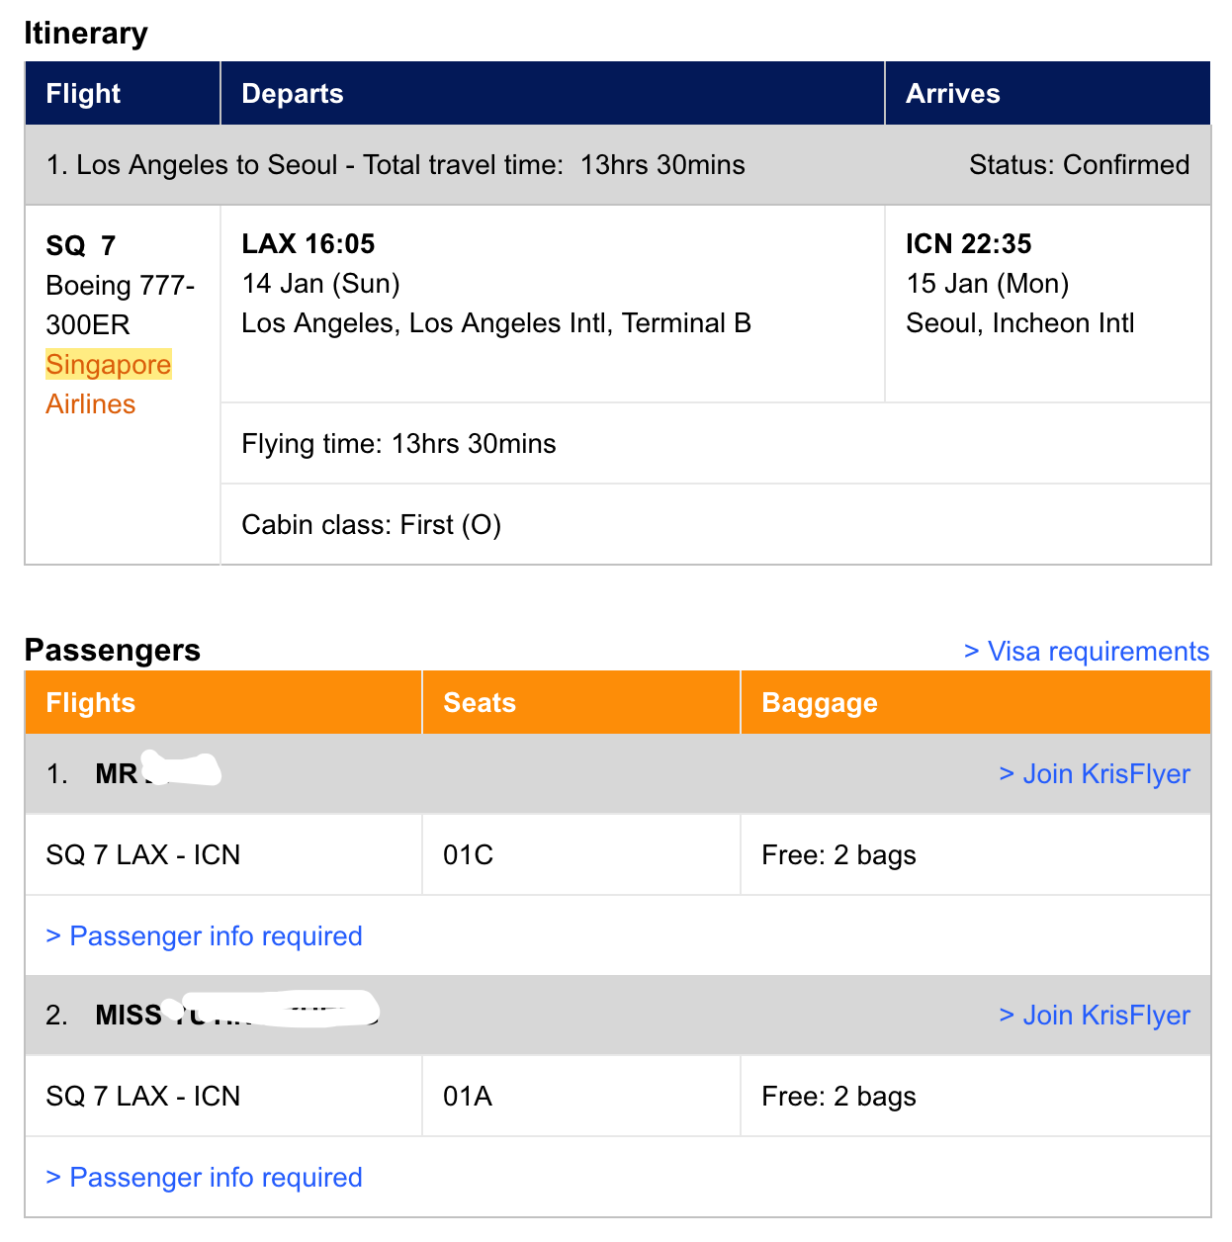Image resolution: width=1232 pixels, height=1242 pixels.
Task: Click the Itinerary heading
Action: pyautogui.click(x=86, y=33)
